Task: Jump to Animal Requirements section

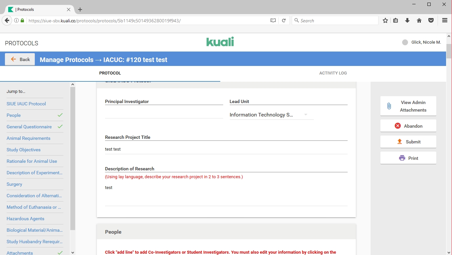Action: 29,138
